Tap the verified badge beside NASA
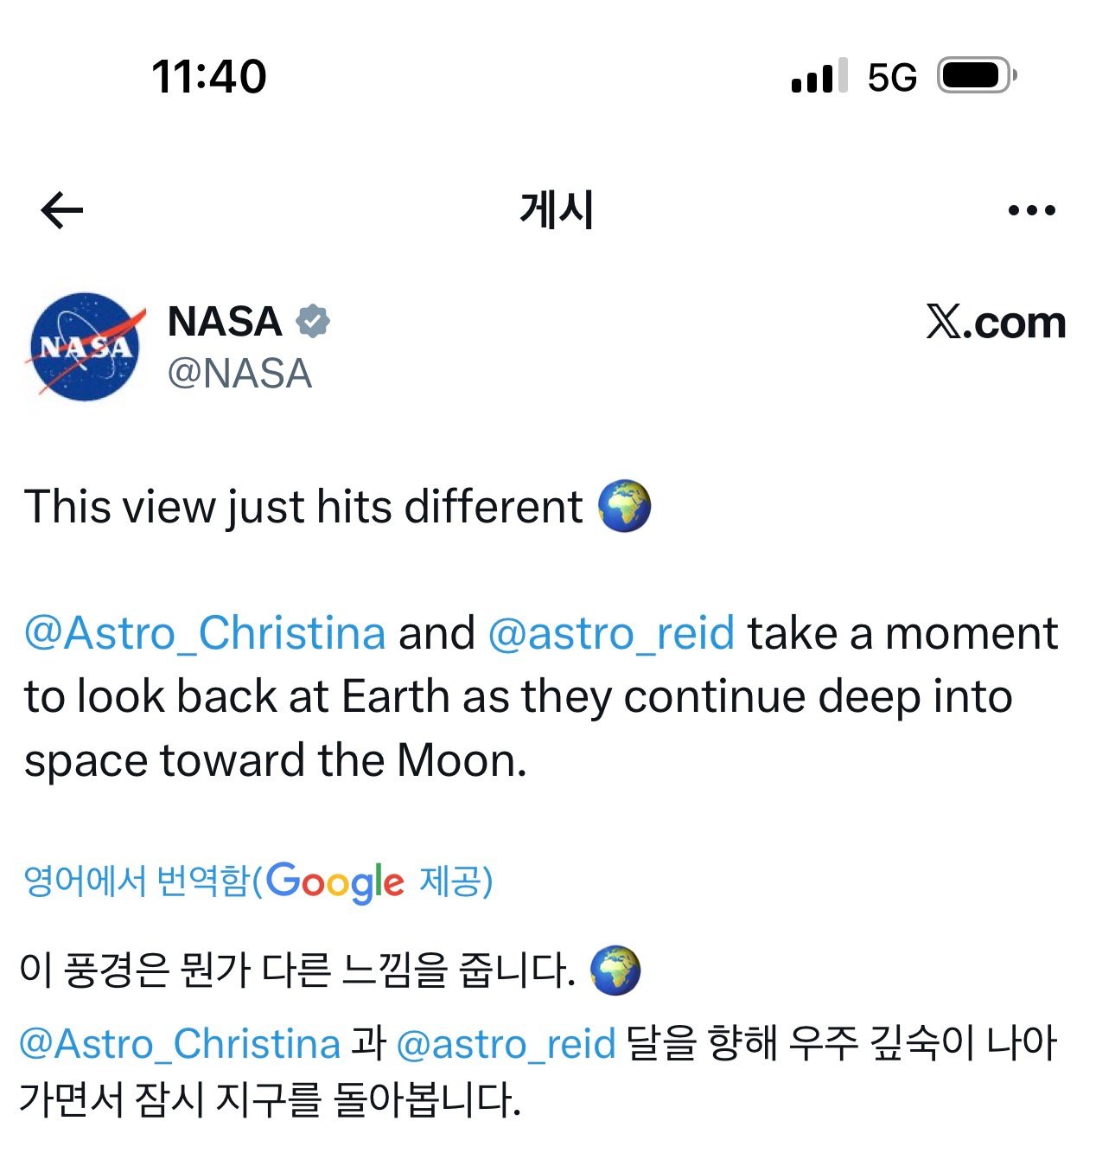 pyautogui.click(x=313, y=322)
